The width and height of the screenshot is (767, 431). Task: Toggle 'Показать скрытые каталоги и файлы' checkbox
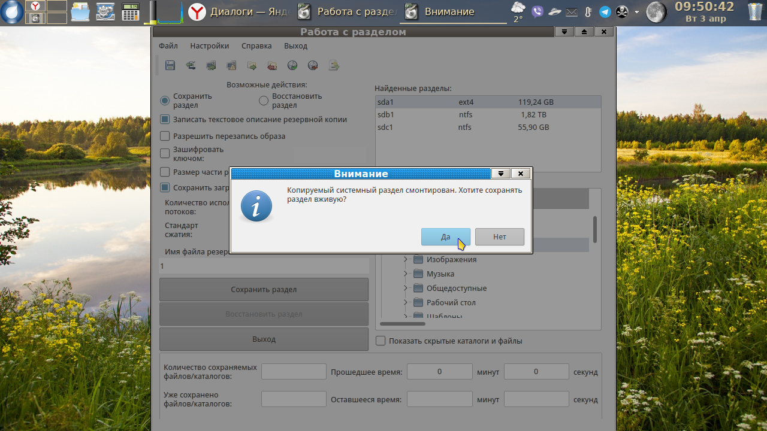(x=381, y=341)
